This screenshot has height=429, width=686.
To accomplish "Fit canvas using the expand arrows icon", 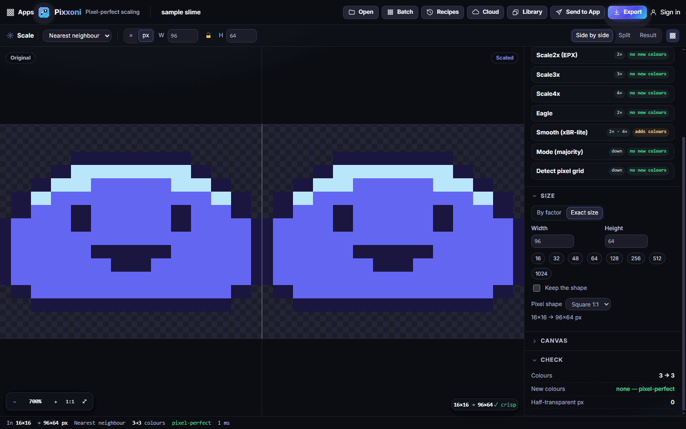I will pyautogui.click(x=84, y=401).
